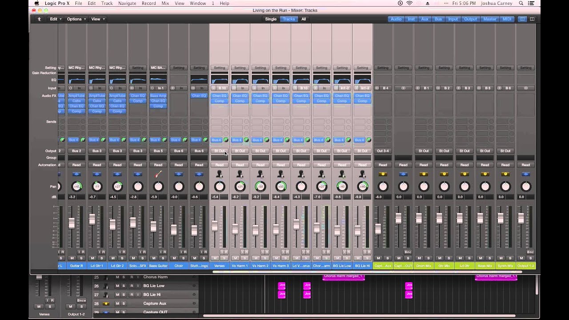The width and height of the screenshot is (569, 320).
Task: Open Spotlight search in the menu bar
Action: point(521,3)
